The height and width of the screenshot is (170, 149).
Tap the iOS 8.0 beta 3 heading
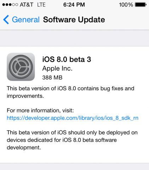(67, 59)
